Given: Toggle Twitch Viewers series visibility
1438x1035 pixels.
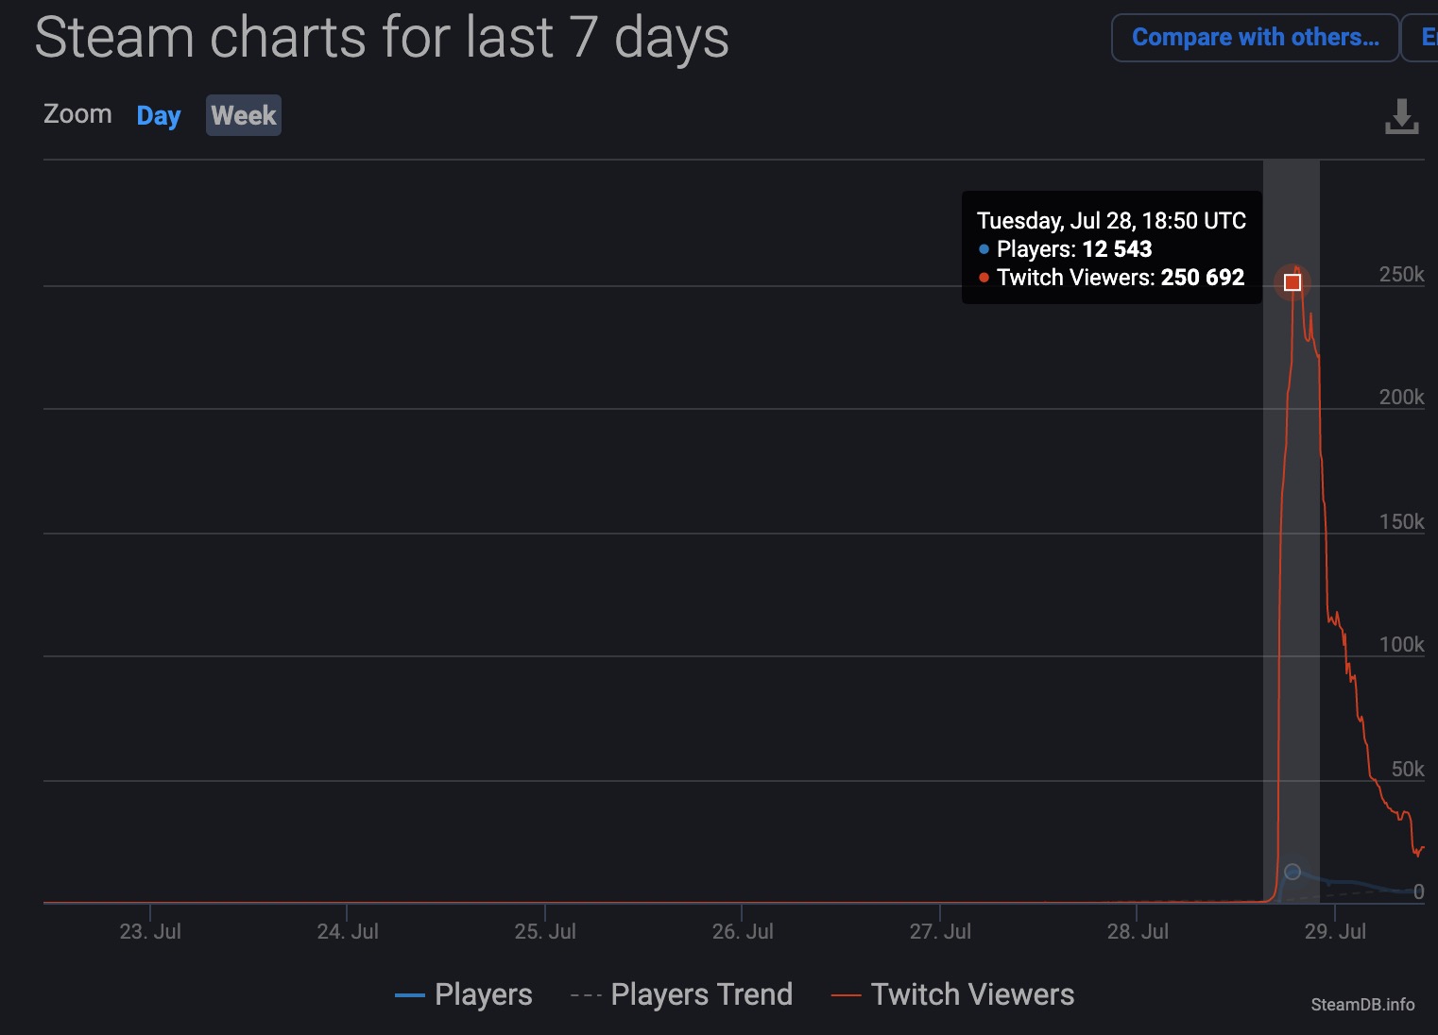Looking at the screenshot, I should click(952, 994).
